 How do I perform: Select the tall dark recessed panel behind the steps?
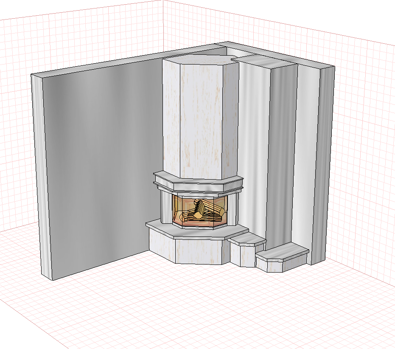281,154
